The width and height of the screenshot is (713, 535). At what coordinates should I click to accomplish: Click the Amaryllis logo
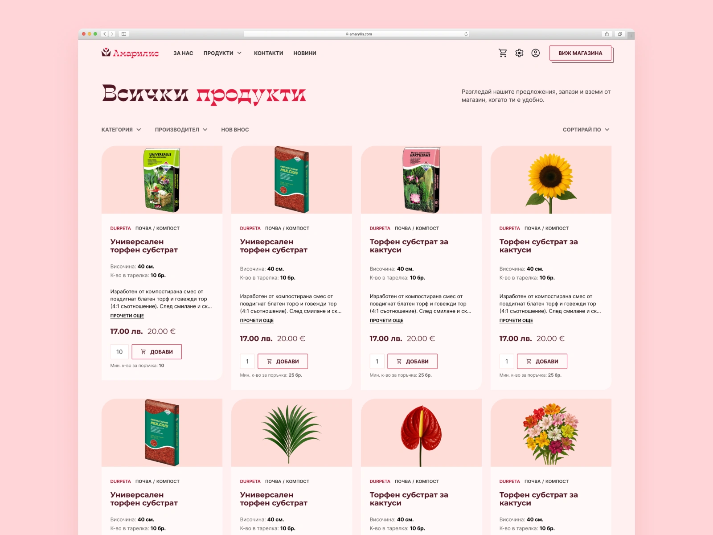pyautogui.click(x=130, y=53)
